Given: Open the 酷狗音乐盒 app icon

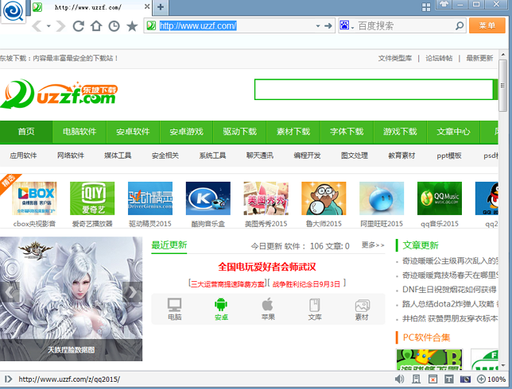Looking at the screenshot, I should click(208, 198).
